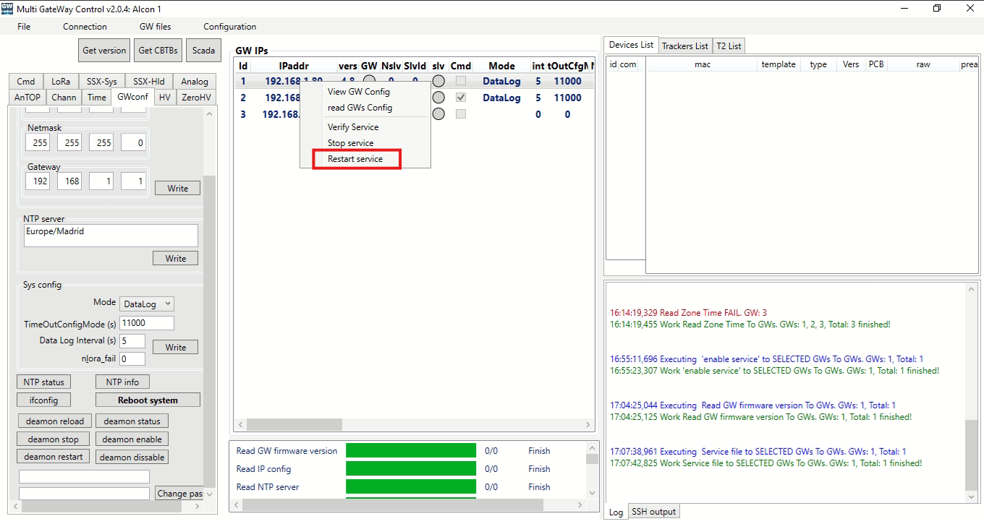Click the Read GW firmware version progress bar
The height and width of the screenshot is (524, 984).
point(411,451)
